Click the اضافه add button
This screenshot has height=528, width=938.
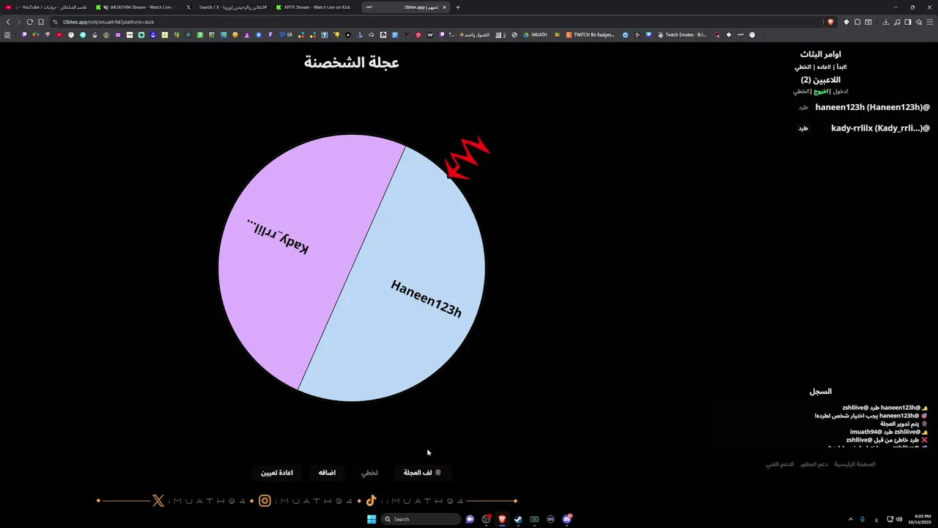click(x=327, y=473)
